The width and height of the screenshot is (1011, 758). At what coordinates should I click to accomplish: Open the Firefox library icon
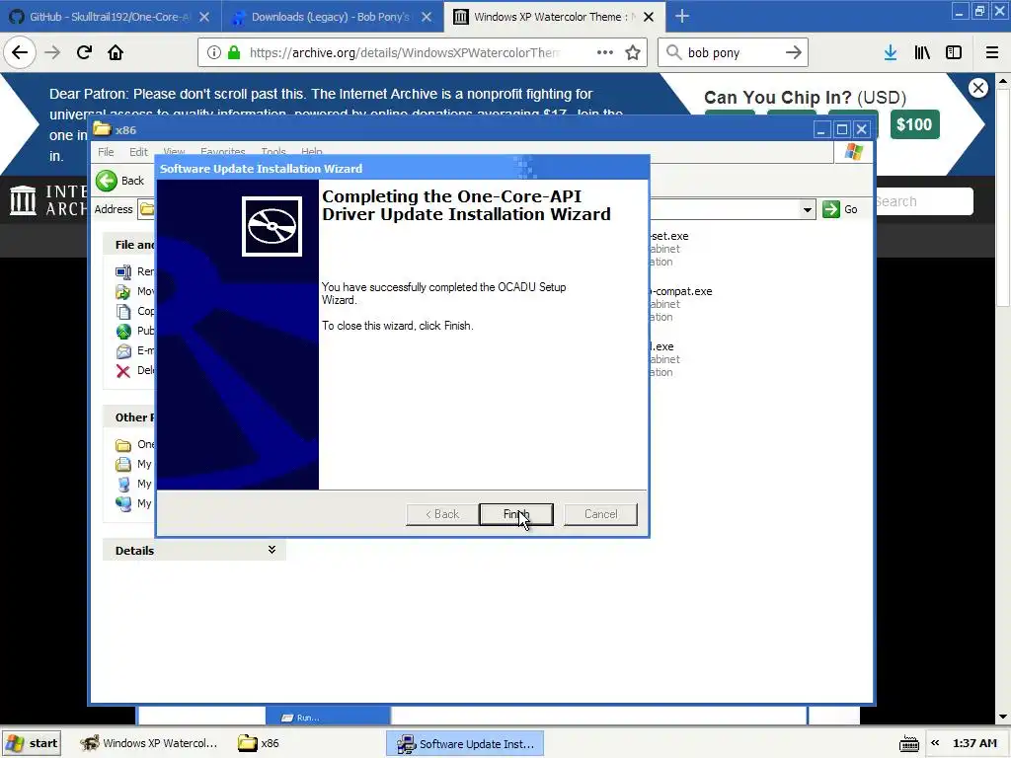tap(922, 52)
